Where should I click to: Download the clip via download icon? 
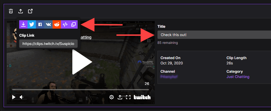23,24
